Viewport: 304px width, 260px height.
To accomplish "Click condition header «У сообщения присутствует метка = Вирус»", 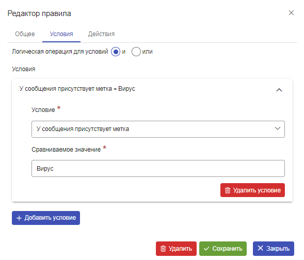I will 77,89.
